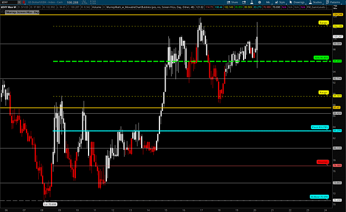Open the monthly timeframe selector
Viewport: 346px width, 212px height.
tap(268, 2)
